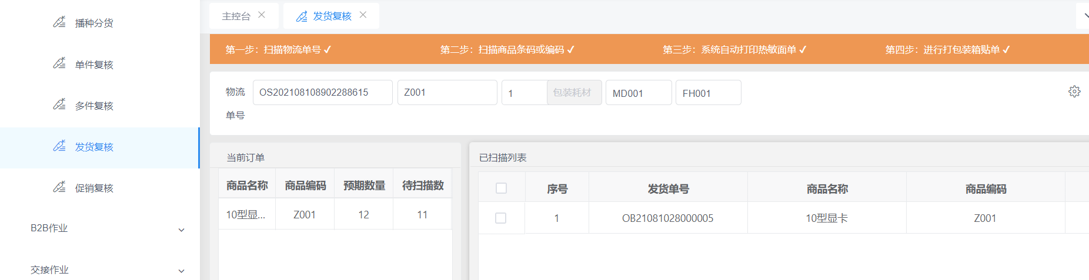
Task: Click the icon beside 发货复核 in sidebar
Action: (59, 146)
